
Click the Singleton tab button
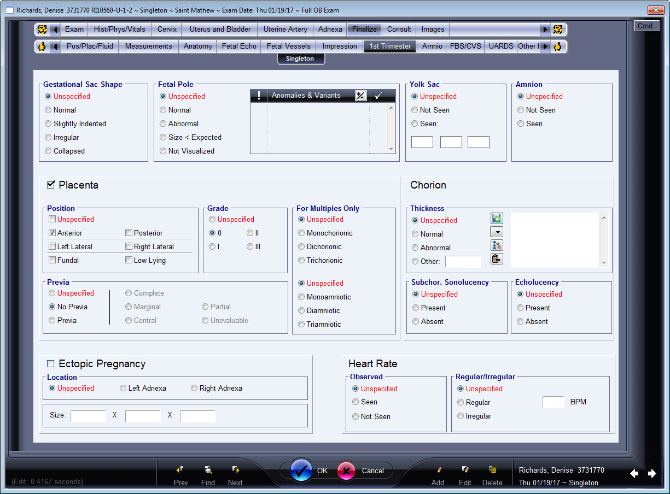(300, 58)
